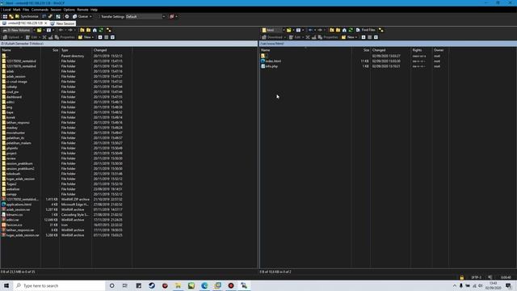Go to remote root directory icon
The width and height of the screenshot is (517, 291).
(338, 30)
